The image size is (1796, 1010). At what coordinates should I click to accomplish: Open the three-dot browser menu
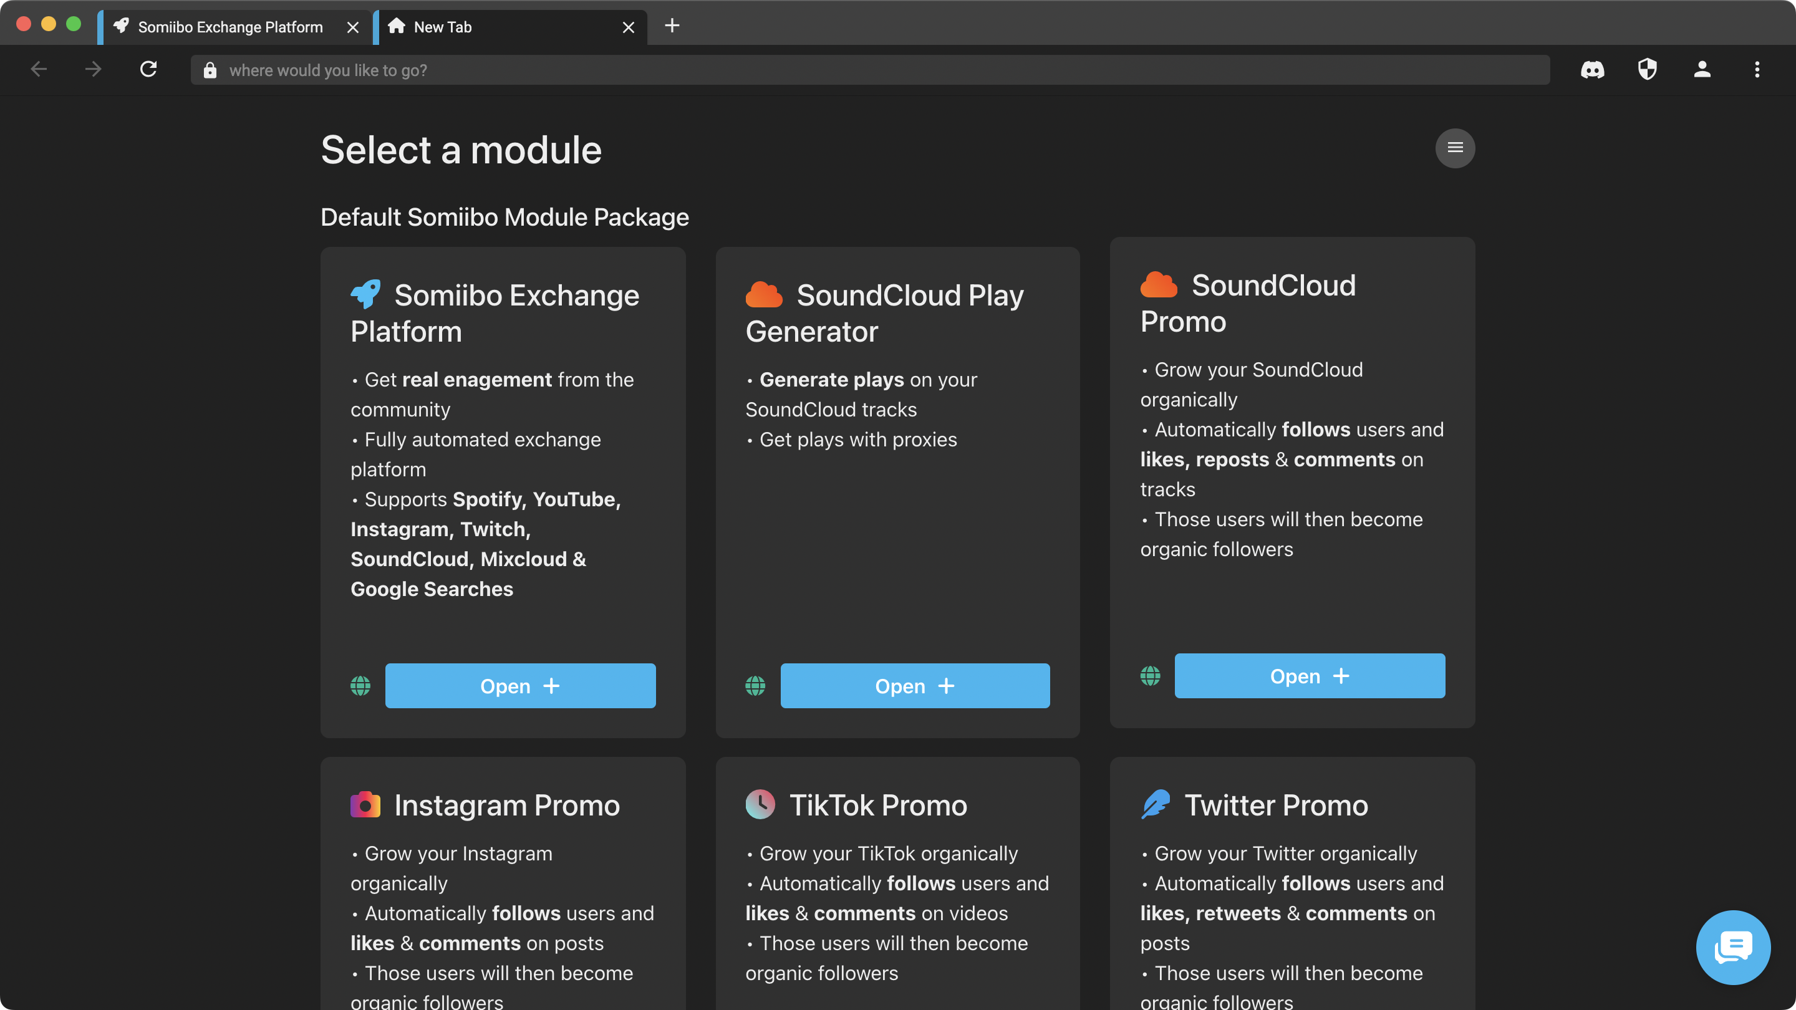[1757, 70]
